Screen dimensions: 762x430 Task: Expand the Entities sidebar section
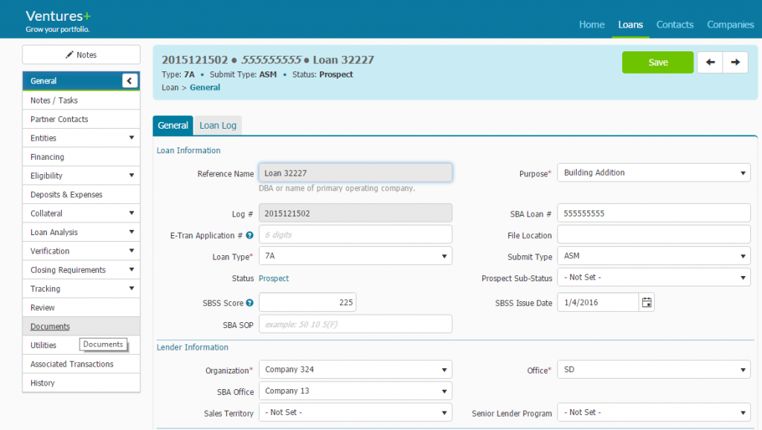pyautogui.click(x=131, y=138)
